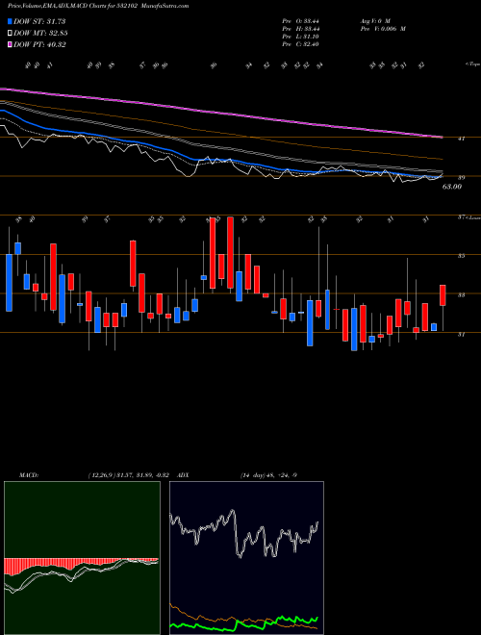
Task: Click the MACD: panel title
Action: pyautogui.click(x=29, y=474)
